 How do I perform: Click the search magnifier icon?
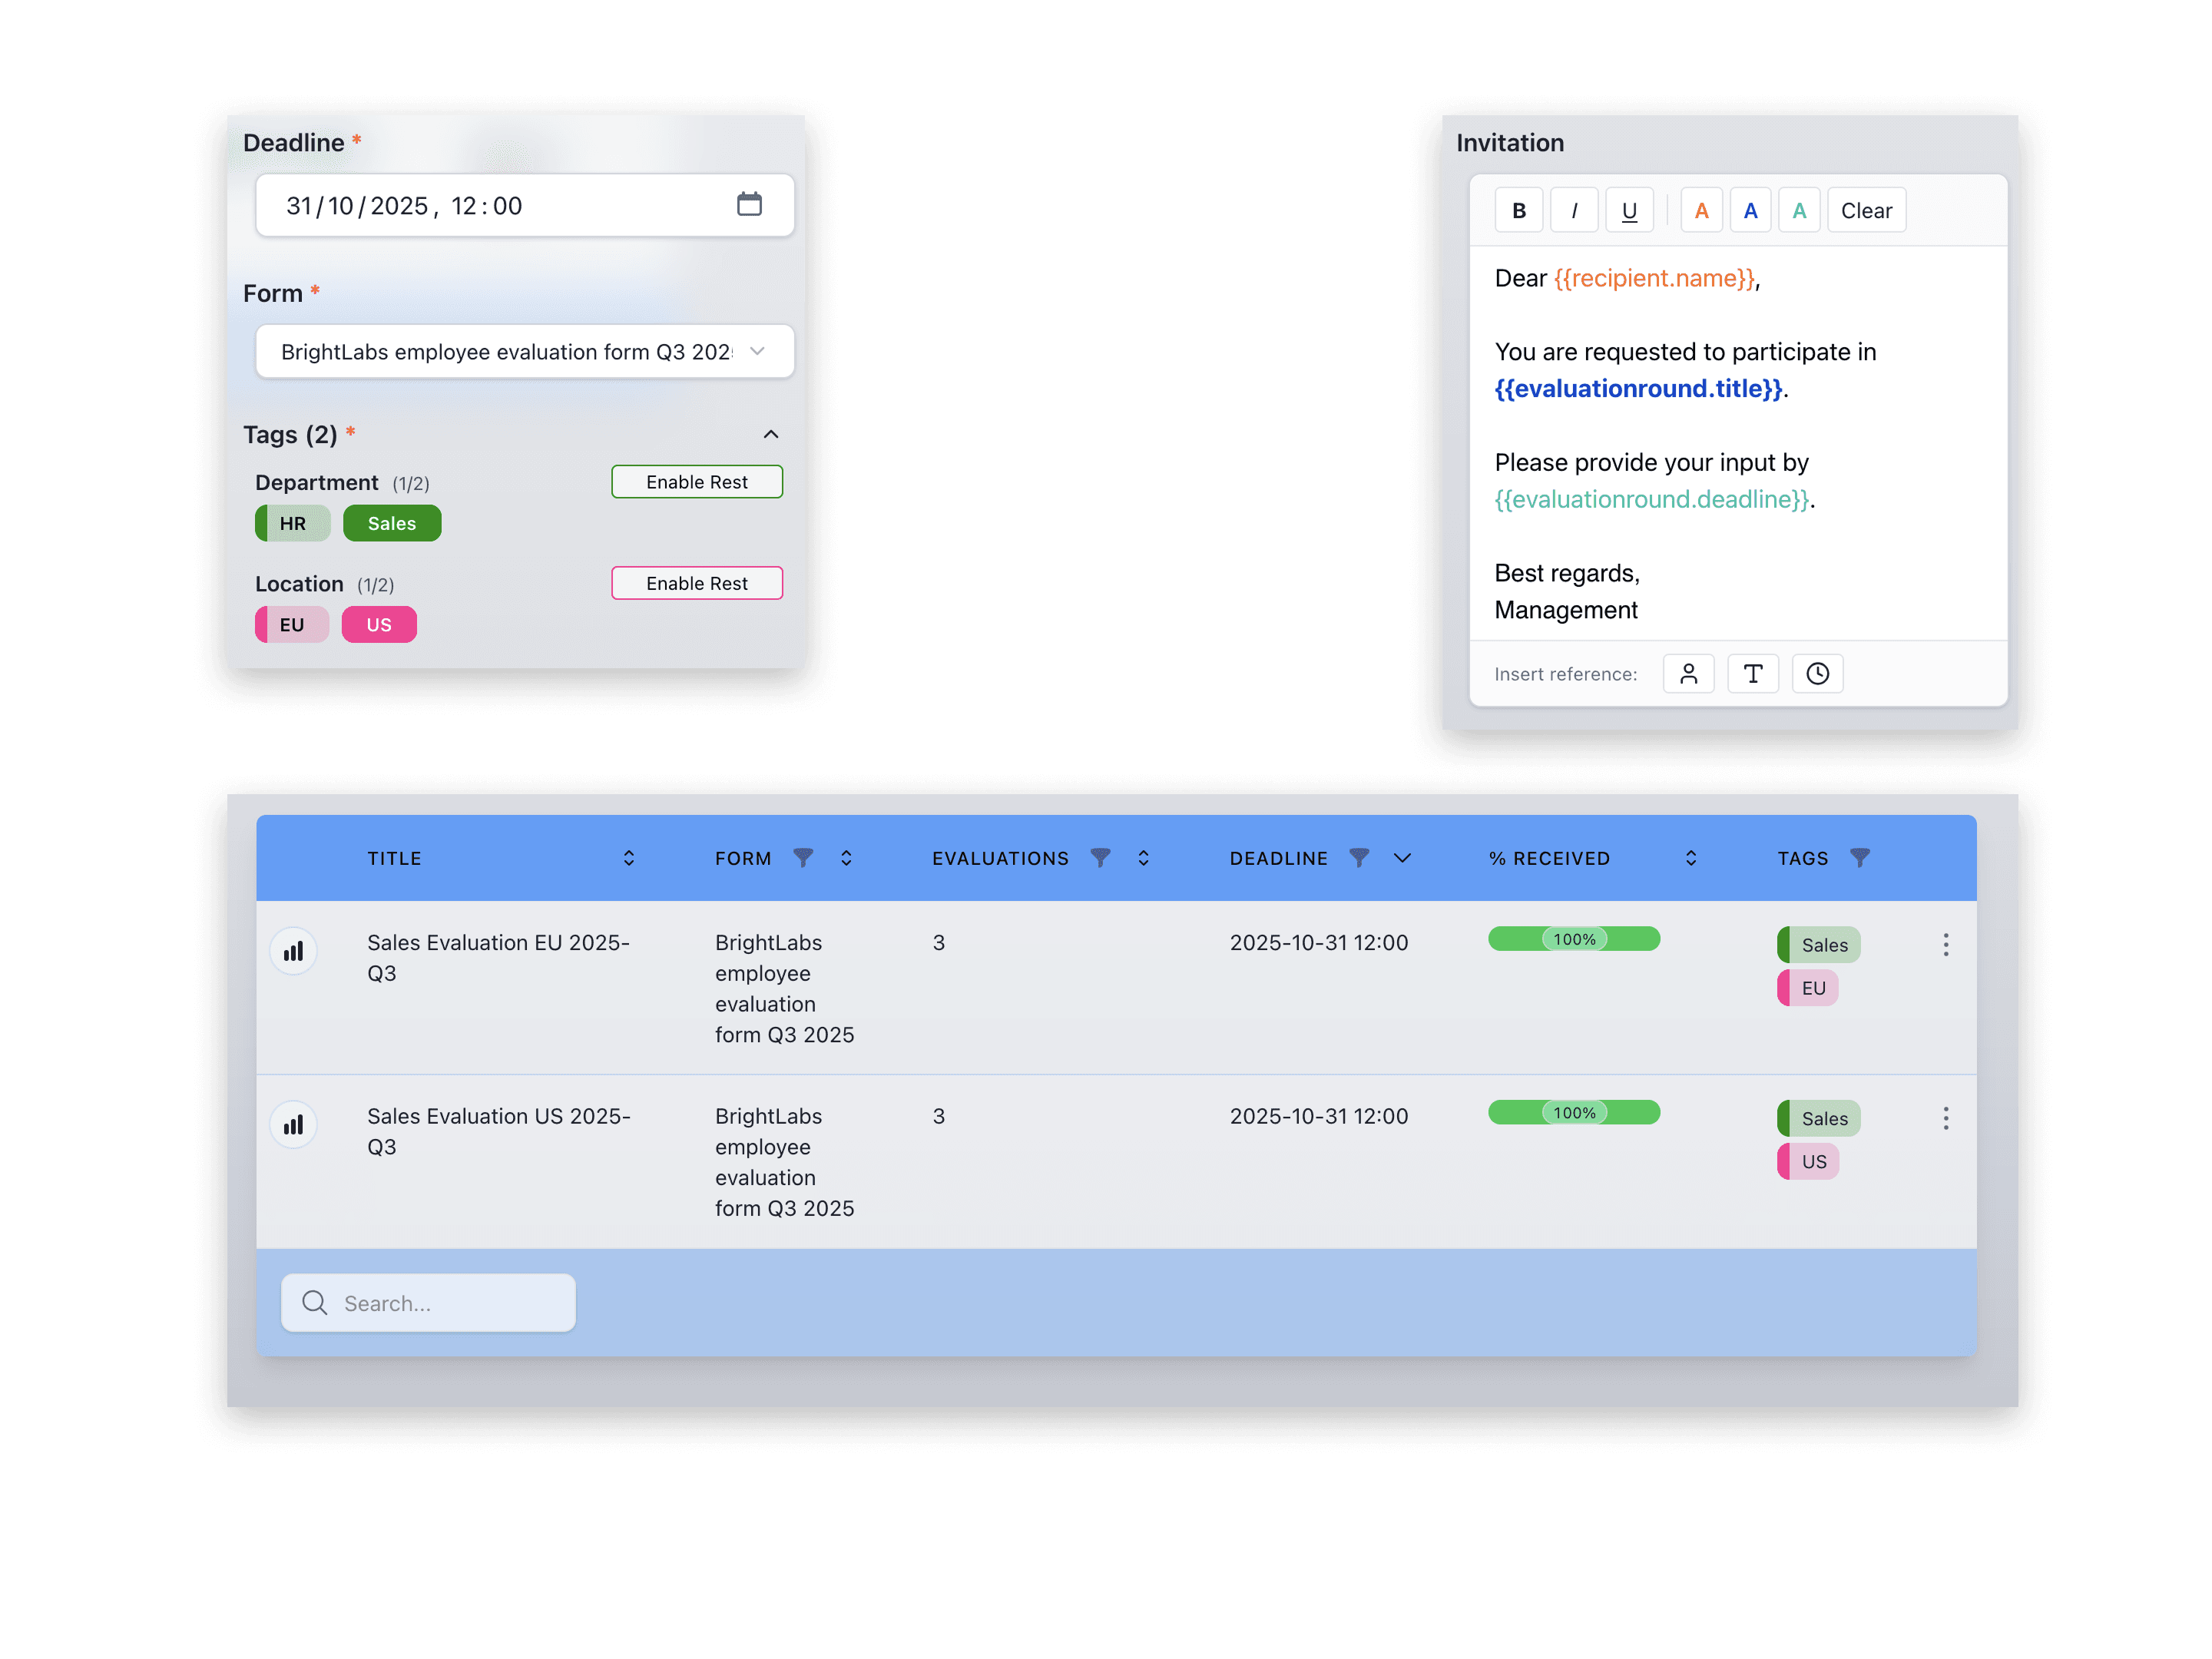314,1303
